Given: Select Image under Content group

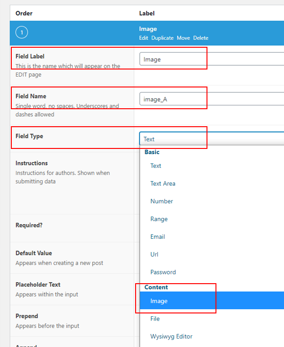Looking at the screenshot, I should tap(212, 301).
